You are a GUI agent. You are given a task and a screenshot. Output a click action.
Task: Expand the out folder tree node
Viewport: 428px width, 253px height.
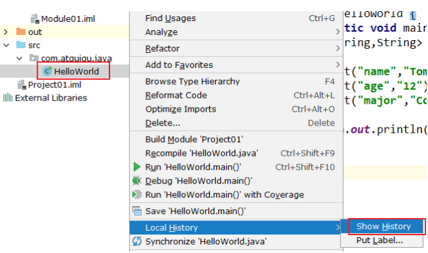coord(6,32)
